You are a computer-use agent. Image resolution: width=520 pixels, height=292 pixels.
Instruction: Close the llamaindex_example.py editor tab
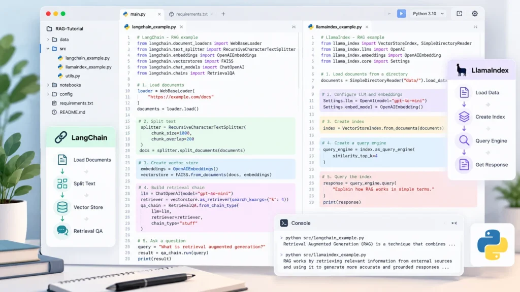(x=367, y=27)
